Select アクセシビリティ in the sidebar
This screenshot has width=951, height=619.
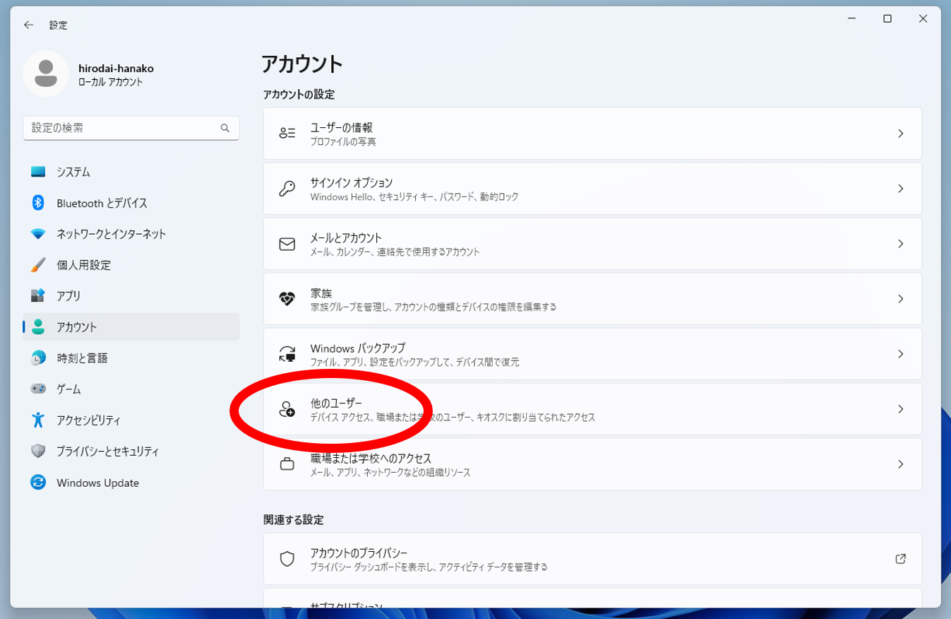(131, 420)
